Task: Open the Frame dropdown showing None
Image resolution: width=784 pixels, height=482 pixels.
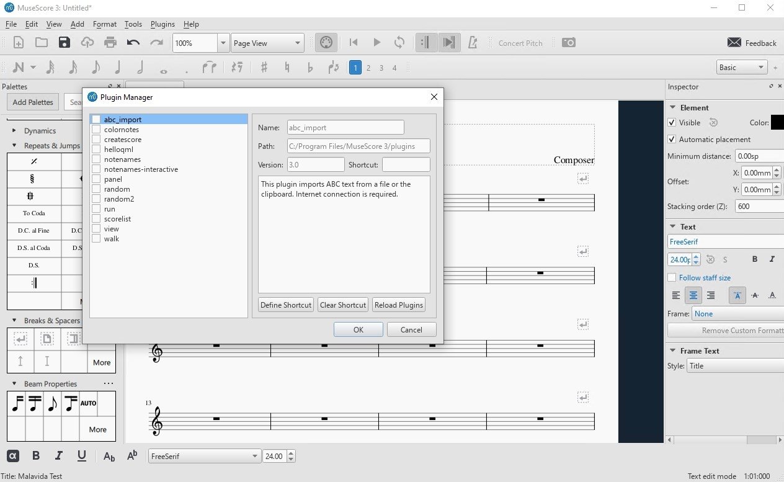Action: point(737,314)
